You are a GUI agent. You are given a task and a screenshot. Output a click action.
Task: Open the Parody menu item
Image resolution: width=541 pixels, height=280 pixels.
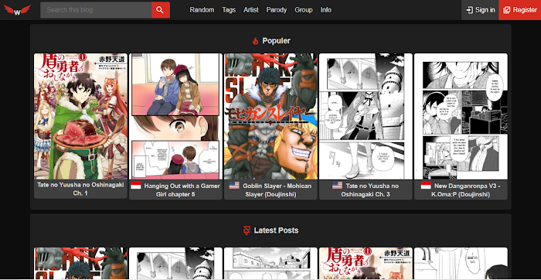point(277,10)
